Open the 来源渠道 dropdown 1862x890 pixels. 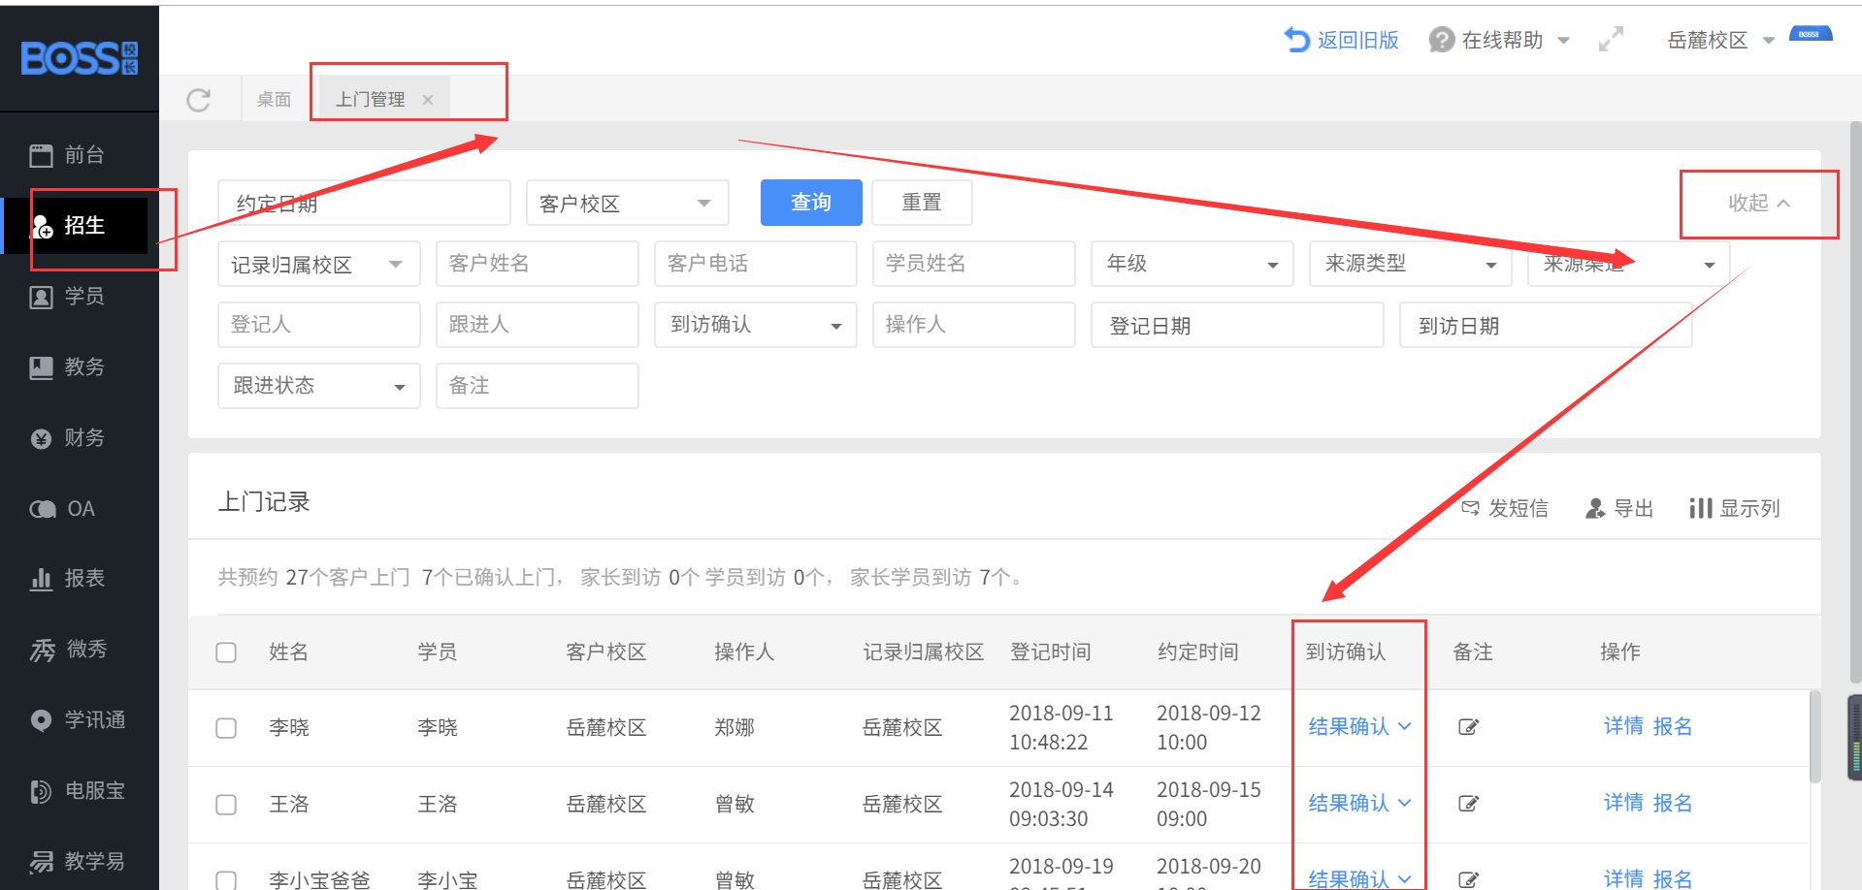pyautogui.click(x=1628, y=264)
